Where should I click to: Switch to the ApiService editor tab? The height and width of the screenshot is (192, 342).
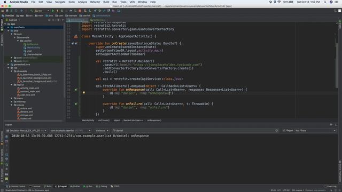99,20
